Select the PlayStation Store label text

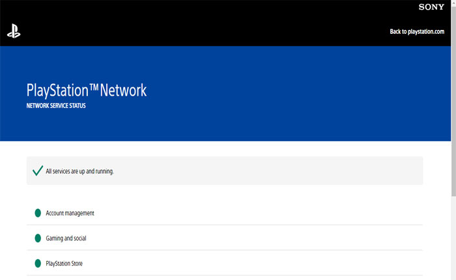click(64, 264)
